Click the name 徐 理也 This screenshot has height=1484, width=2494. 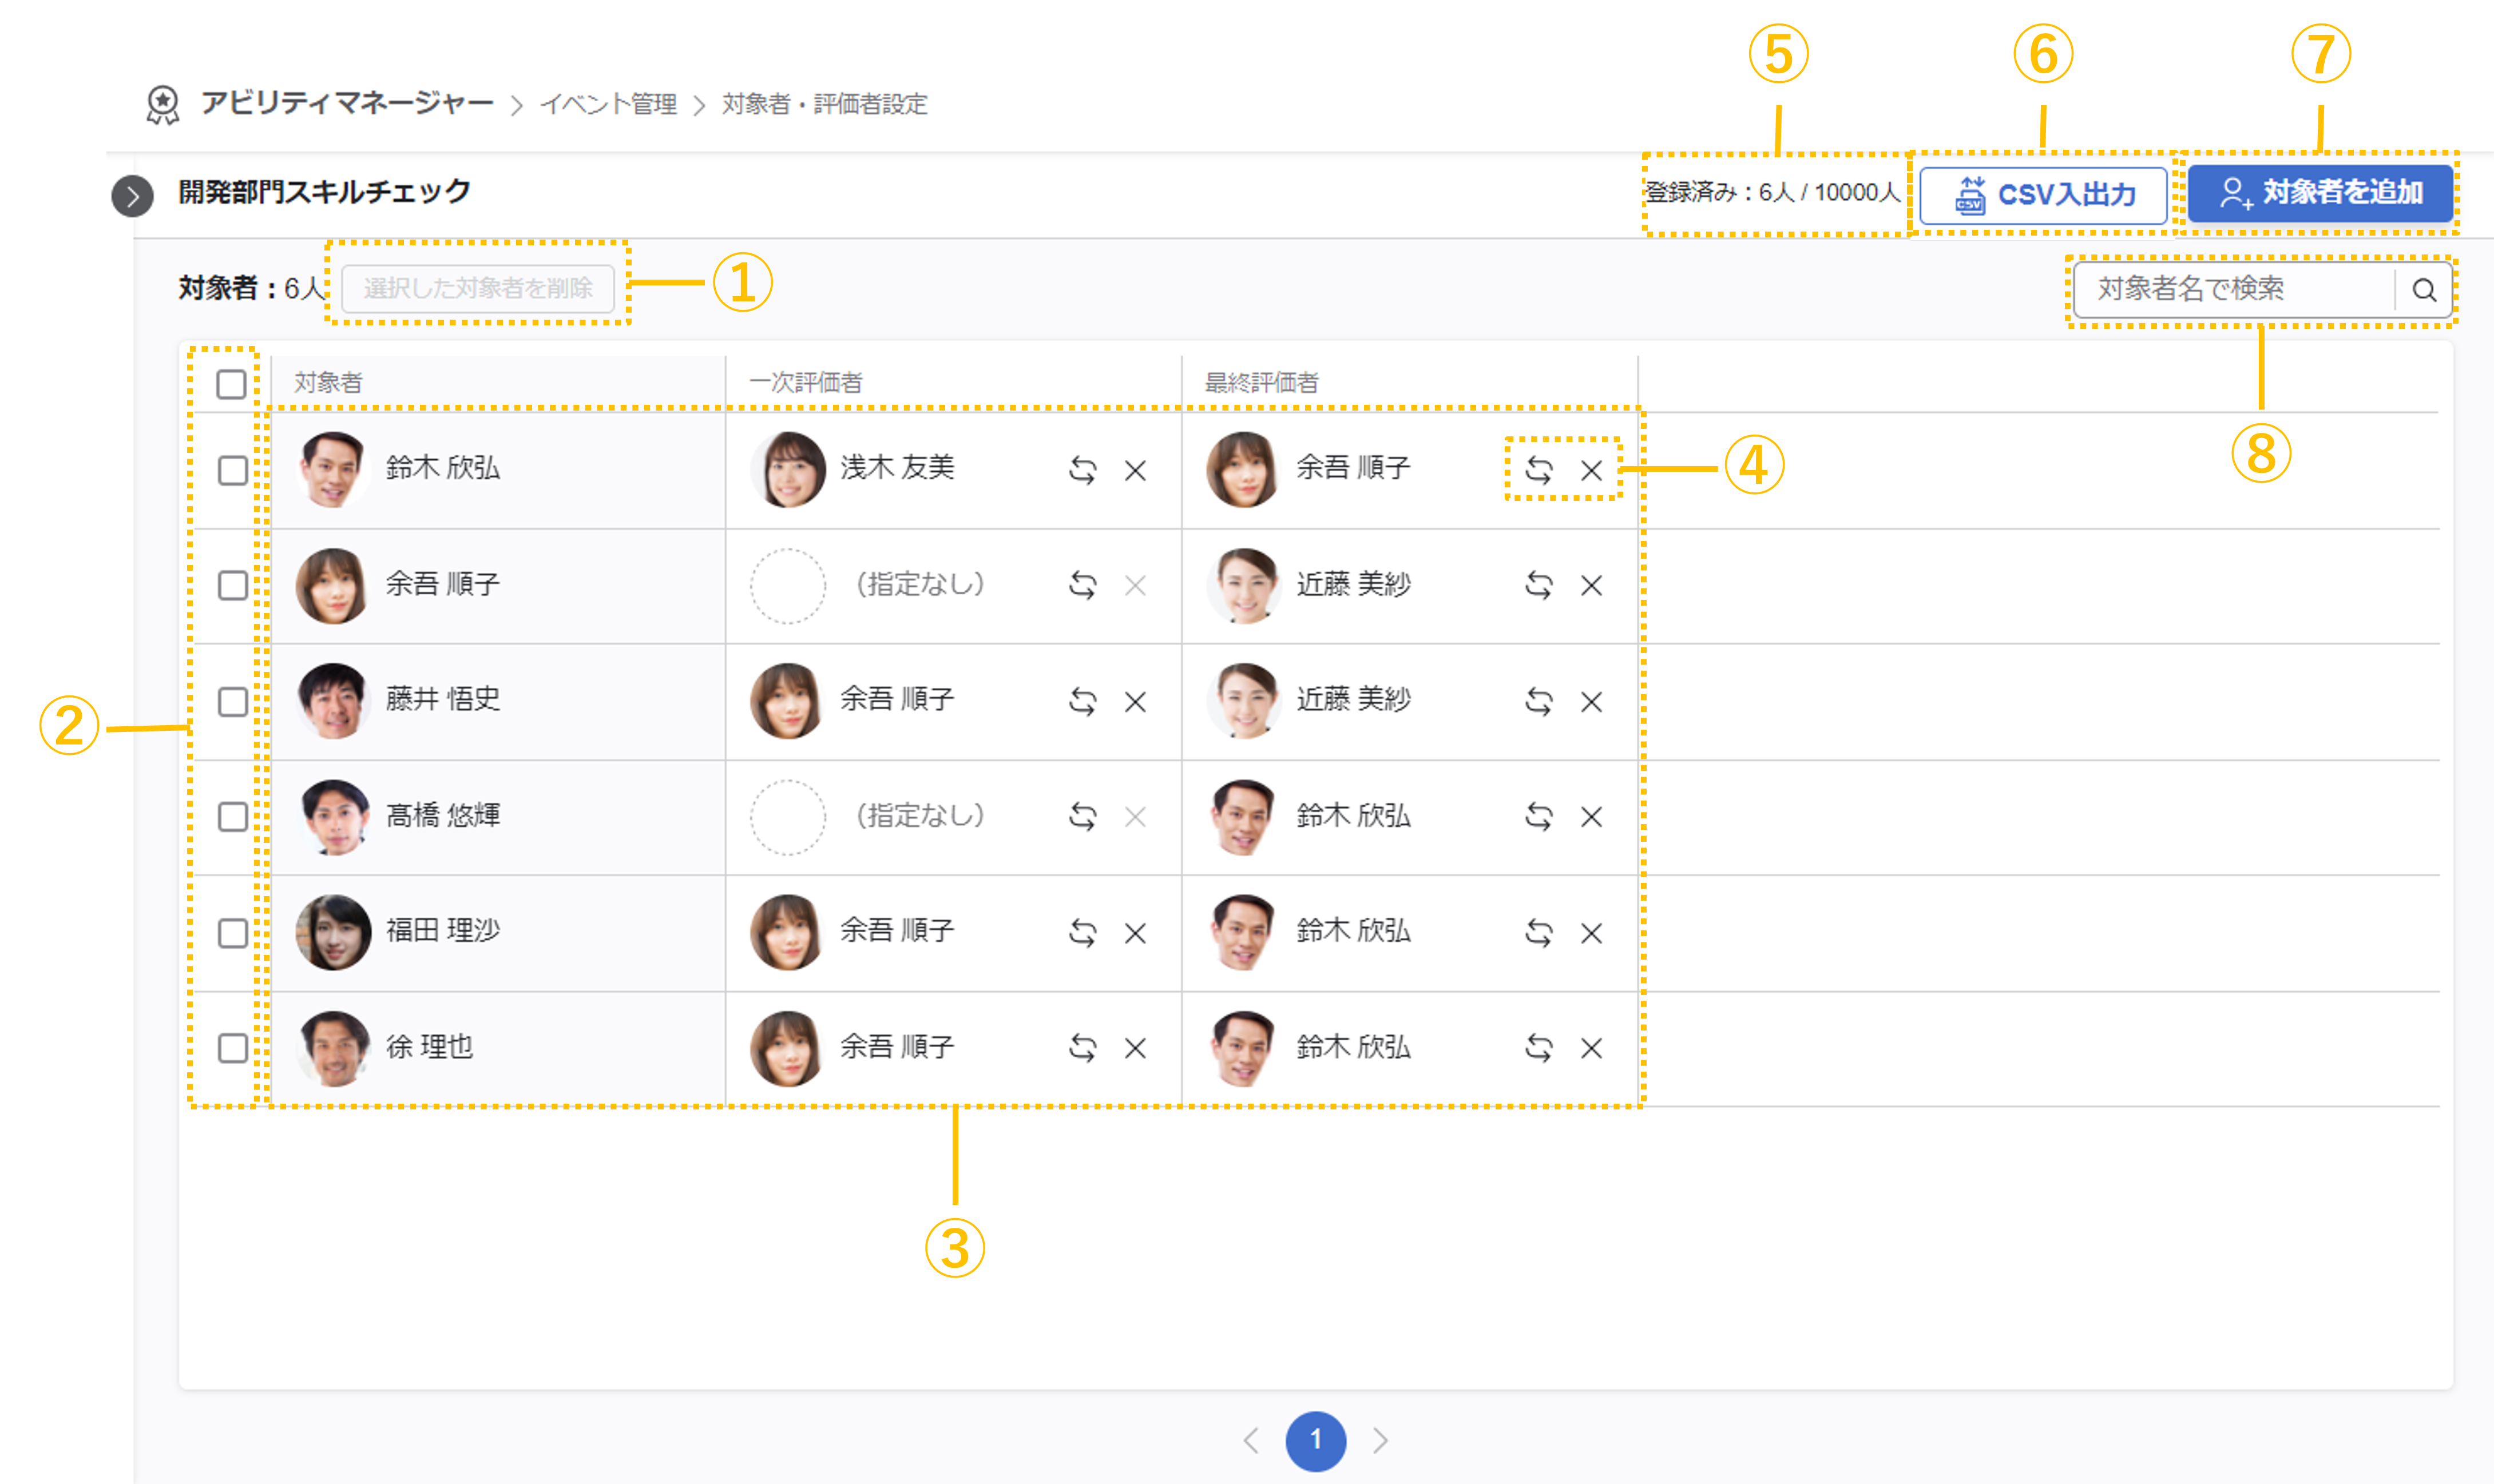[x=429, y=1047]
